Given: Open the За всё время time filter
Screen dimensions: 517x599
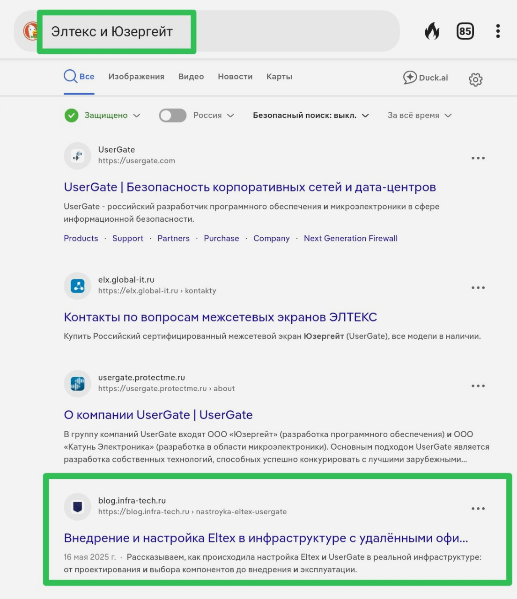Looking at the screenshot, I should pos(419,116).
